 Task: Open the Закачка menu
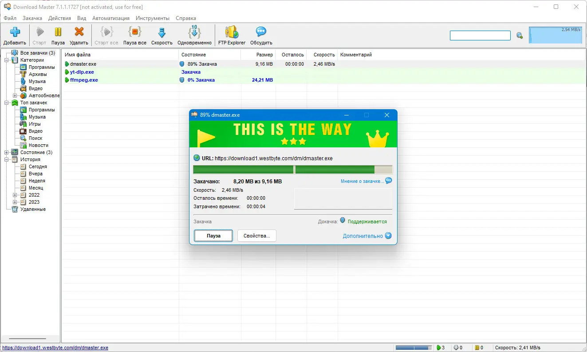pos(32,18)
